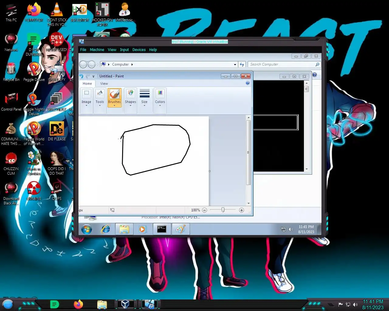Click the Redo arrow in Paint's title bar

pos(88,76)
